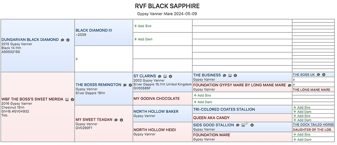This screenshot has height=145, width=337.
Task: Open North Hollow Baker pedigree link
Action: click(x=156, y=112)
